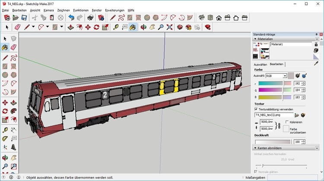Click the match object color icon
Image resolution: width=324 pixels, height=181 pixels.
pyautogui.click(x=298, y=76)
